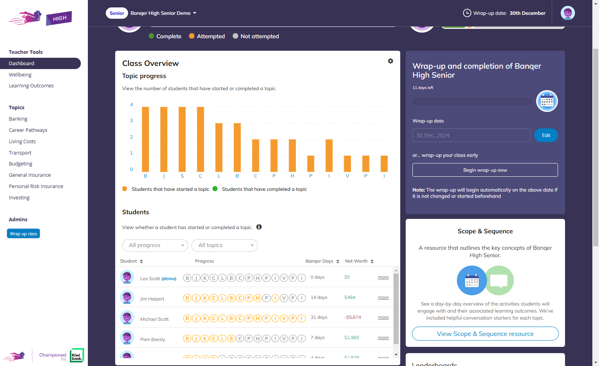599x366 pixels.
Task: Click the Banqer High logo
Action: pos(40,18)
